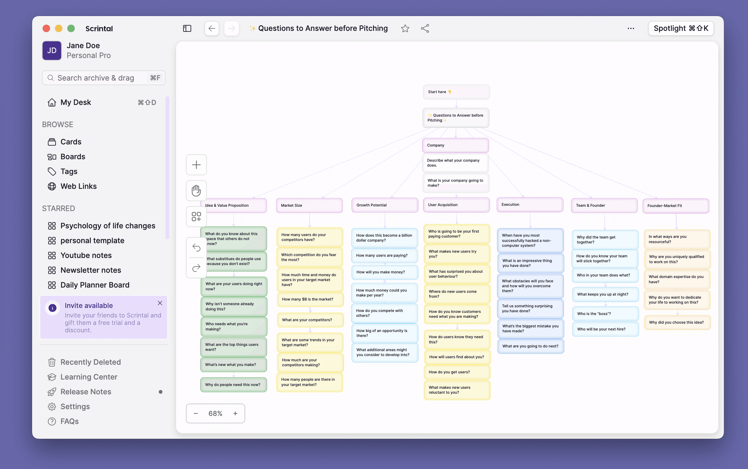Decrease zoom with the minus button
The width and height of the screenshot is (748, 469).
pyautogui.click(x=195, y=413)
